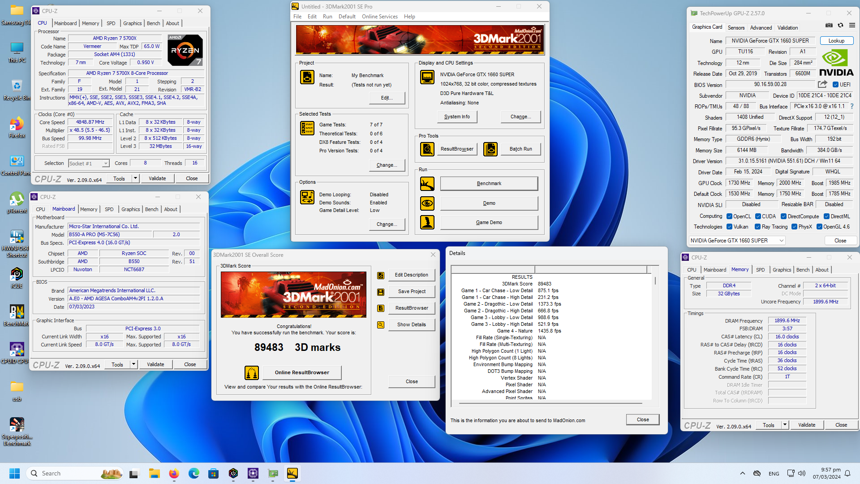Click the Online ResultBrowser yellow icon

coord(252,372)
